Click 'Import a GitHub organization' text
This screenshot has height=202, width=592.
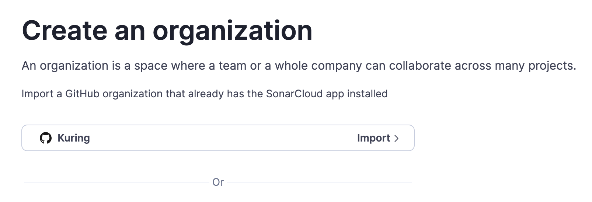(x=205, y=94)
